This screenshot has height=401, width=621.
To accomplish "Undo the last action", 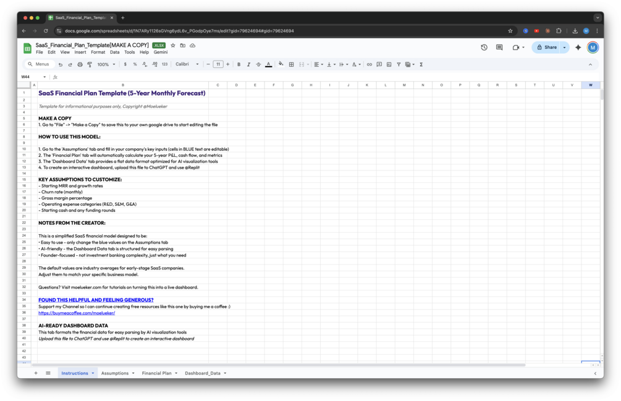I will click(60, 64).
